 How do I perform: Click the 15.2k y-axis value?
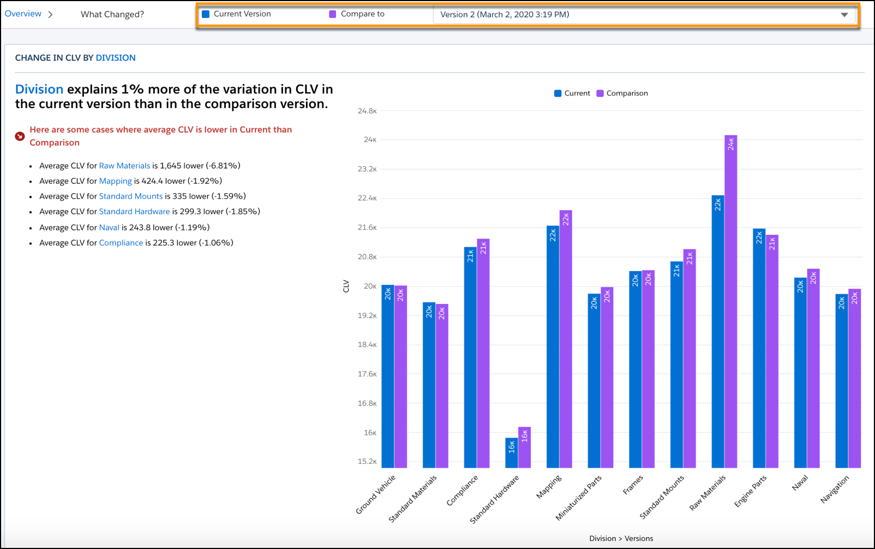(367, 461)
